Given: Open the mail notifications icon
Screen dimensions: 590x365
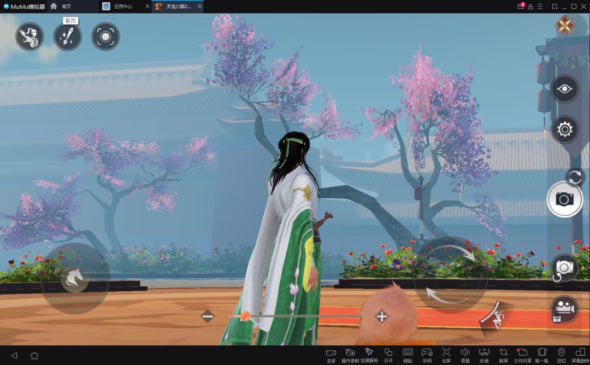Looking at the screenshot, I should pos(521,6).
